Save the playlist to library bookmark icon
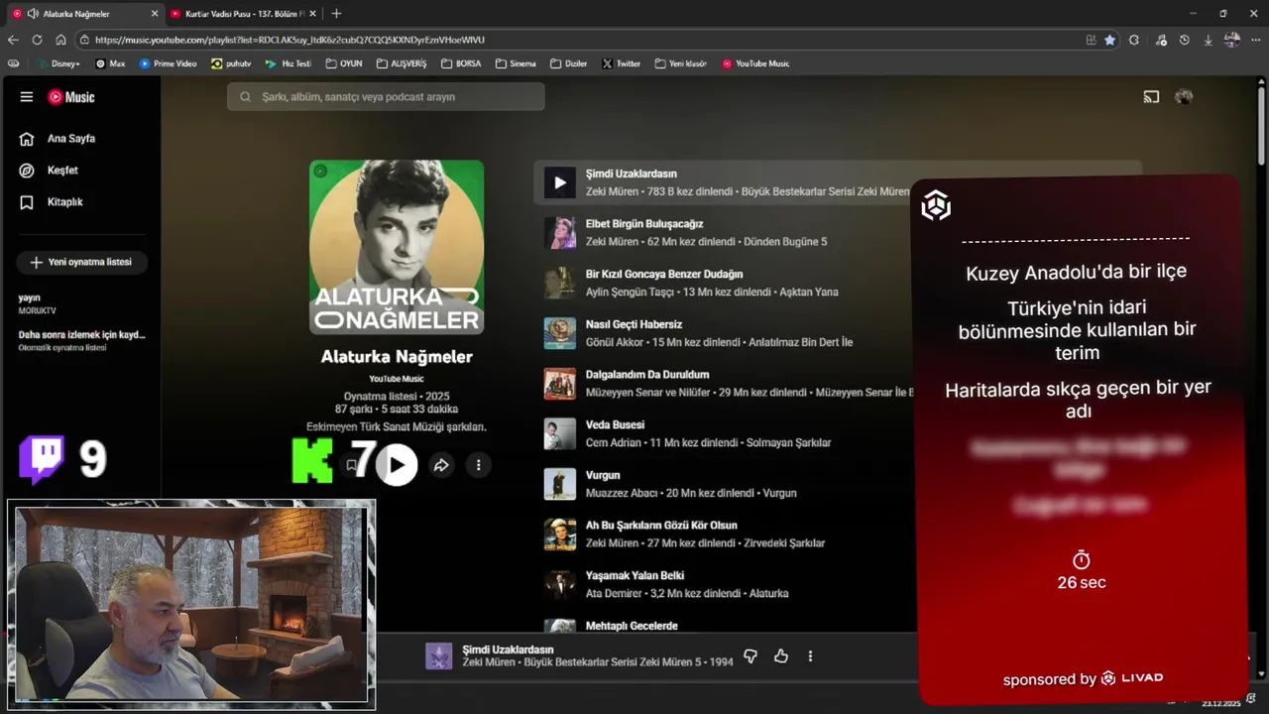 tap(351, 465)
